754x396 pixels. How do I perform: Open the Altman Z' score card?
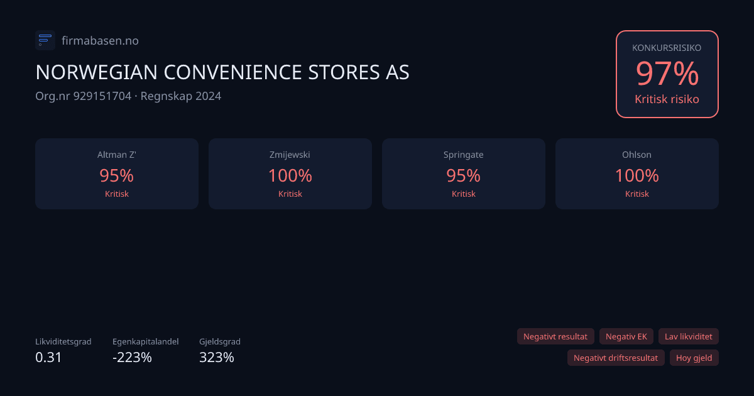116,173
